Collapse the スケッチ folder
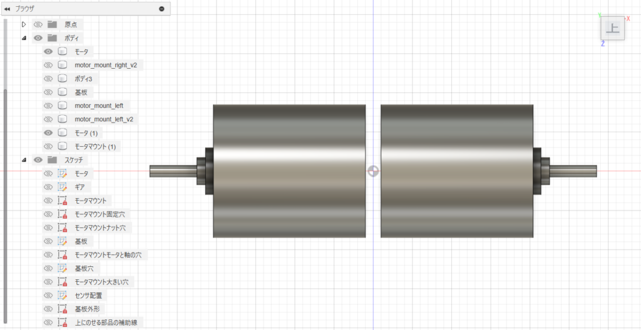641x330 pixels. (24, 160)
